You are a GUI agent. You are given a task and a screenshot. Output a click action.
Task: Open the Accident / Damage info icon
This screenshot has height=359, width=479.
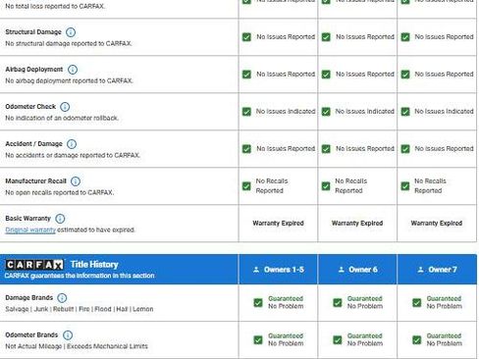(x=72, y=144)
